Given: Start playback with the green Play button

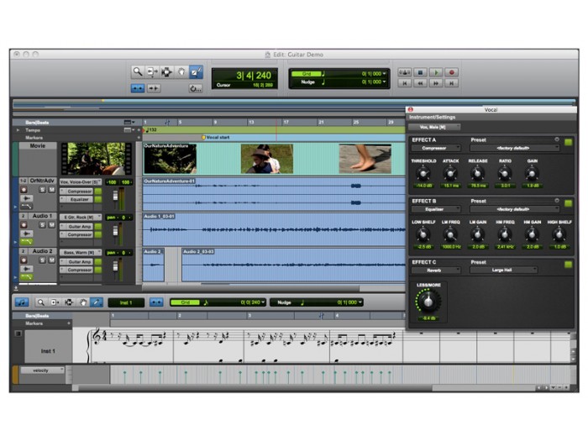Looking at the screenshot, I should [x=436, y=72].
